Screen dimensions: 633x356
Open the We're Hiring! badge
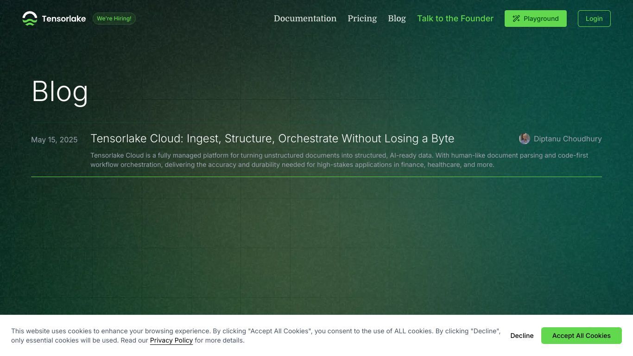[114, 19]
